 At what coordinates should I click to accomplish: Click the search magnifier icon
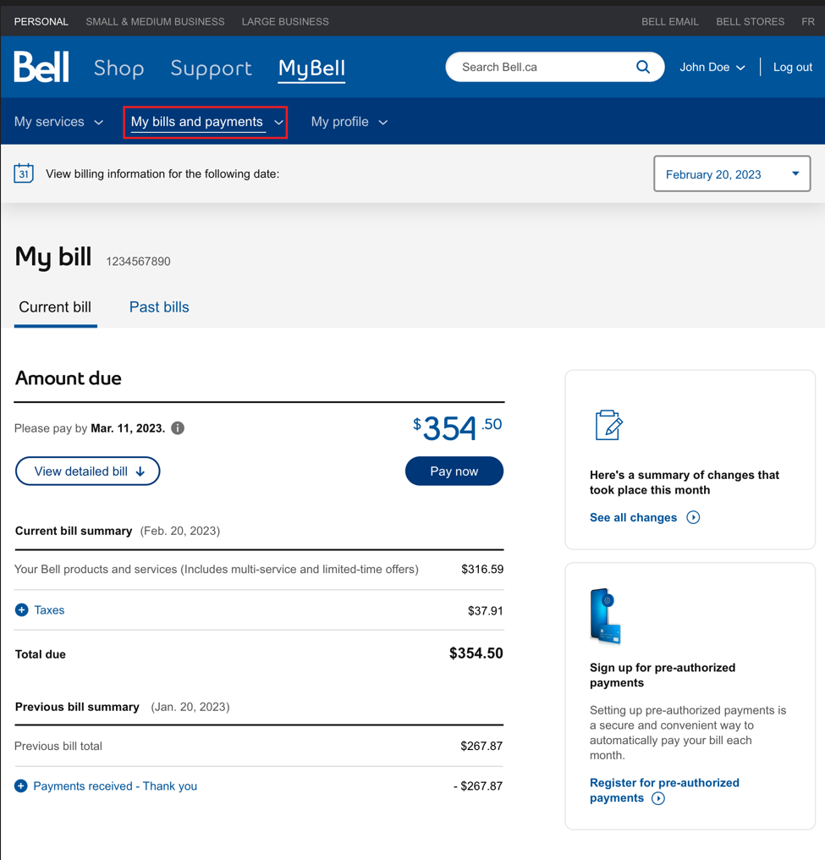(x=643, y=67)
